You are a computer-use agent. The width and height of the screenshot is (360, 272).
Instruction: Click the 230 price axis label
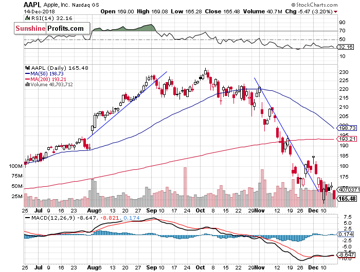pos(344,72)
